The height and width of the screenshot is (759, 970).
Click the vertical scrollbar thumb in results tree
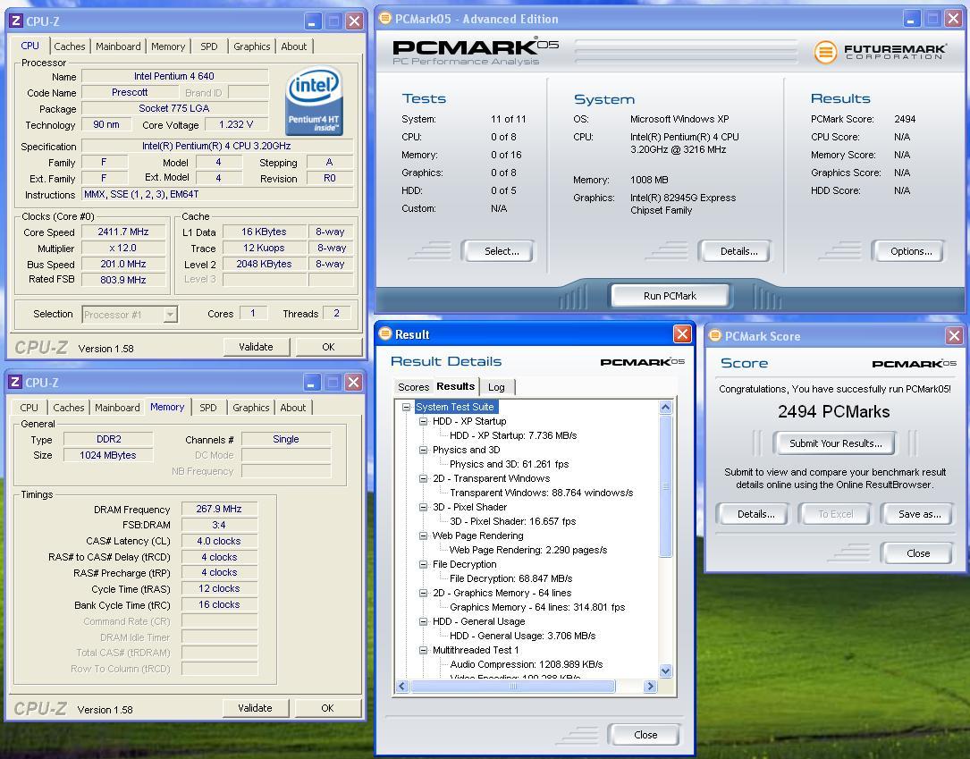[666, 485]
